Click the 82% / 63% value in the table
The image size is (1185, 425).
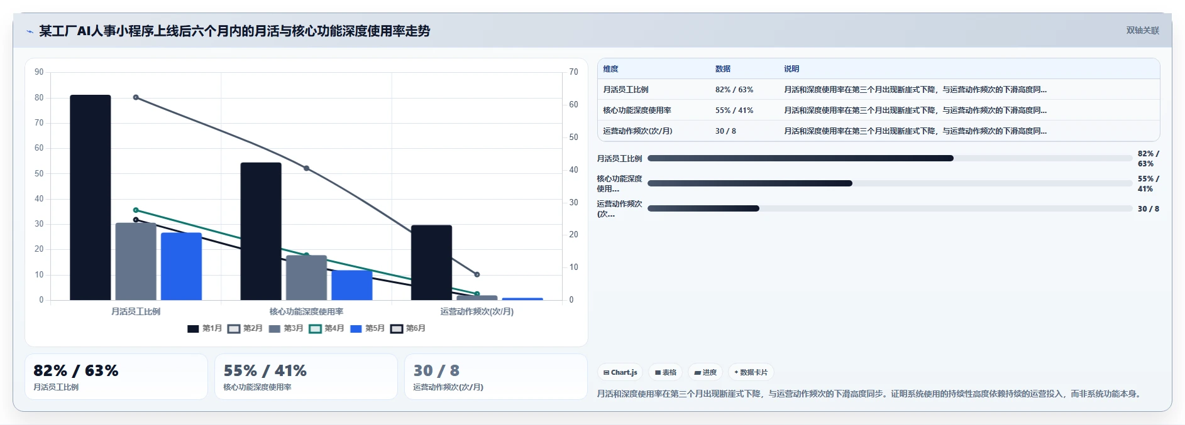tap(734, 90)
